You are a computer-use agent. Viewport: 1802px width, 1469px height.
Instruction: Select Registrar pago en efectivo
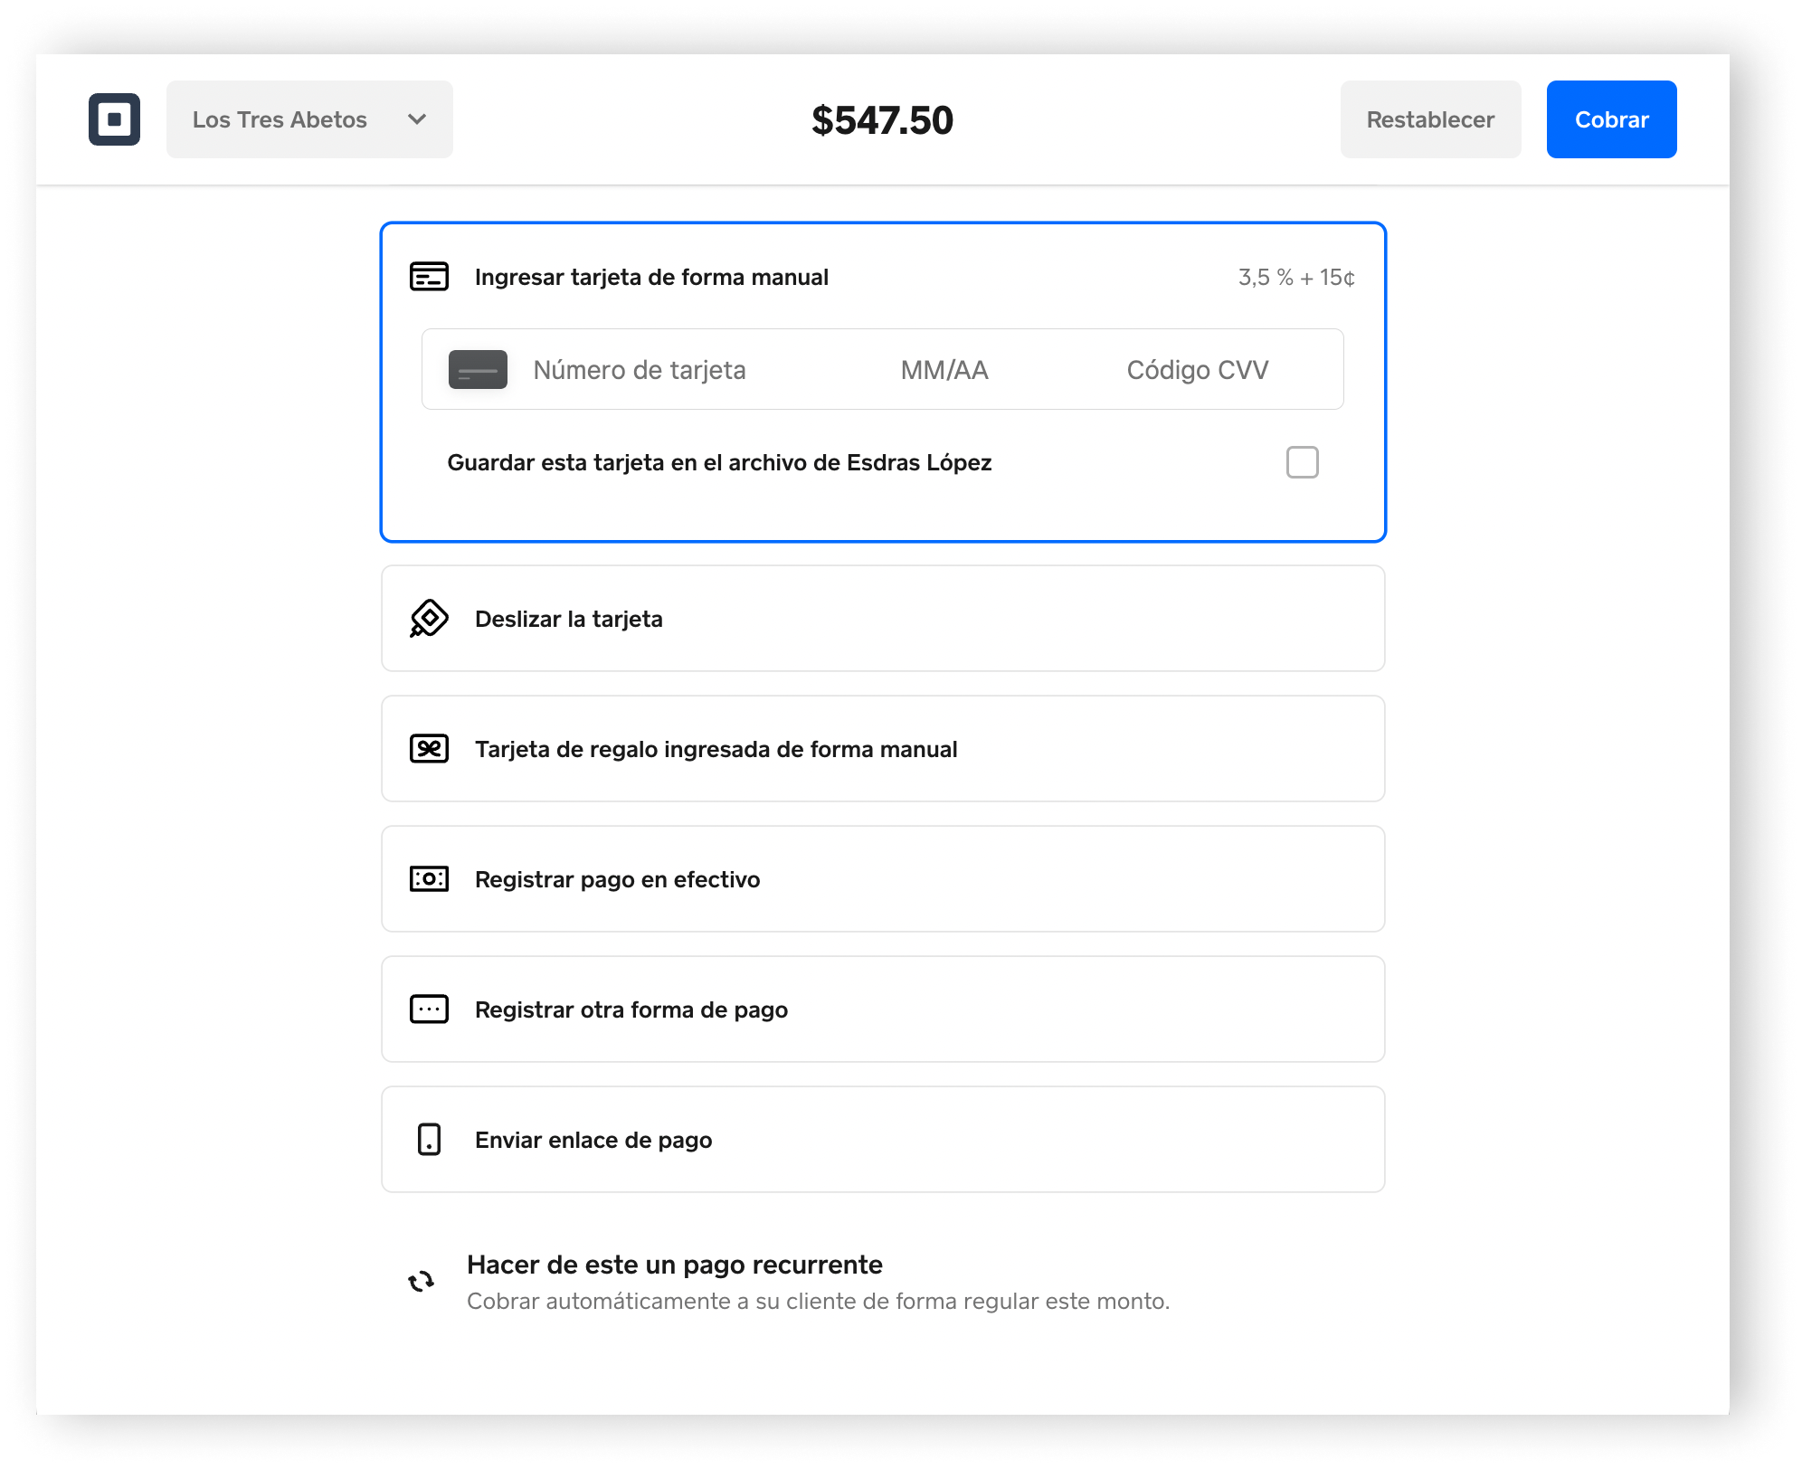tap(882, 879)
